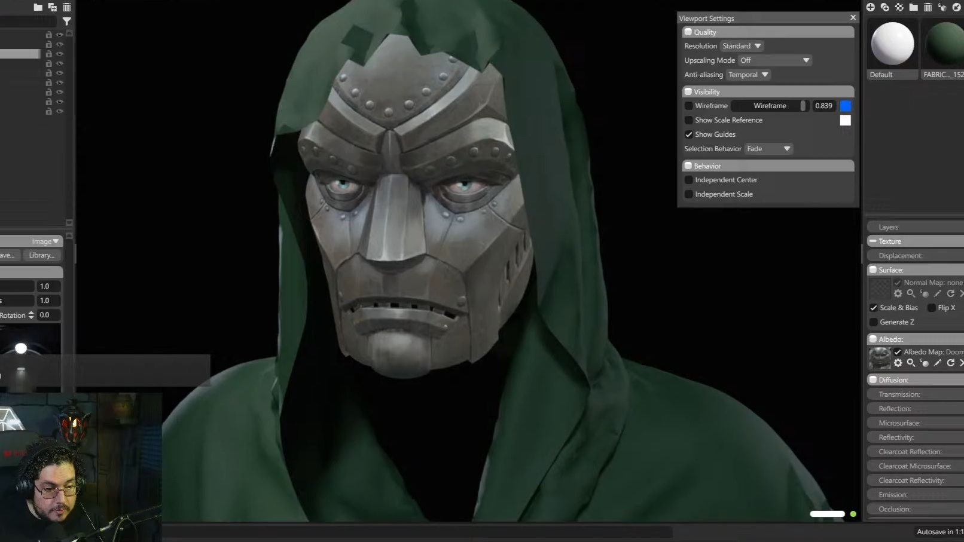The image size is (964, 542).
Task: Collapse the Surface section in material panel
Action: pos(916,270)
